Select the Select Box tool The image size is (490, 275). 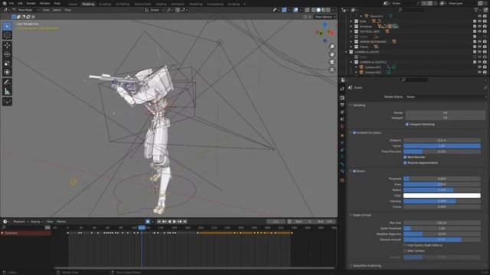(x=7, y=26)
